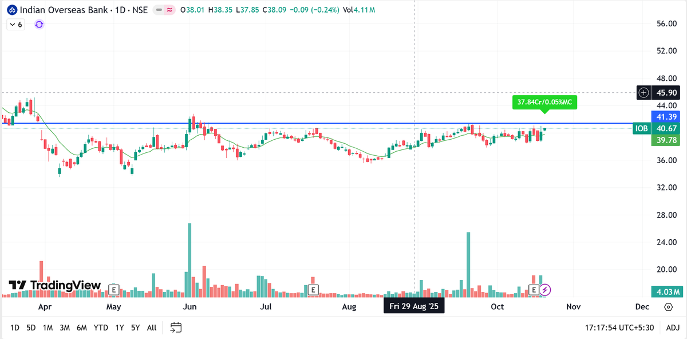Screen dimensions: 687x339
Task: Click the blue 41.39 price line label
Action: (665, 116)
